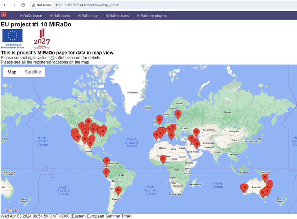Go back using the browser back arrow

[x=5, y=5]
